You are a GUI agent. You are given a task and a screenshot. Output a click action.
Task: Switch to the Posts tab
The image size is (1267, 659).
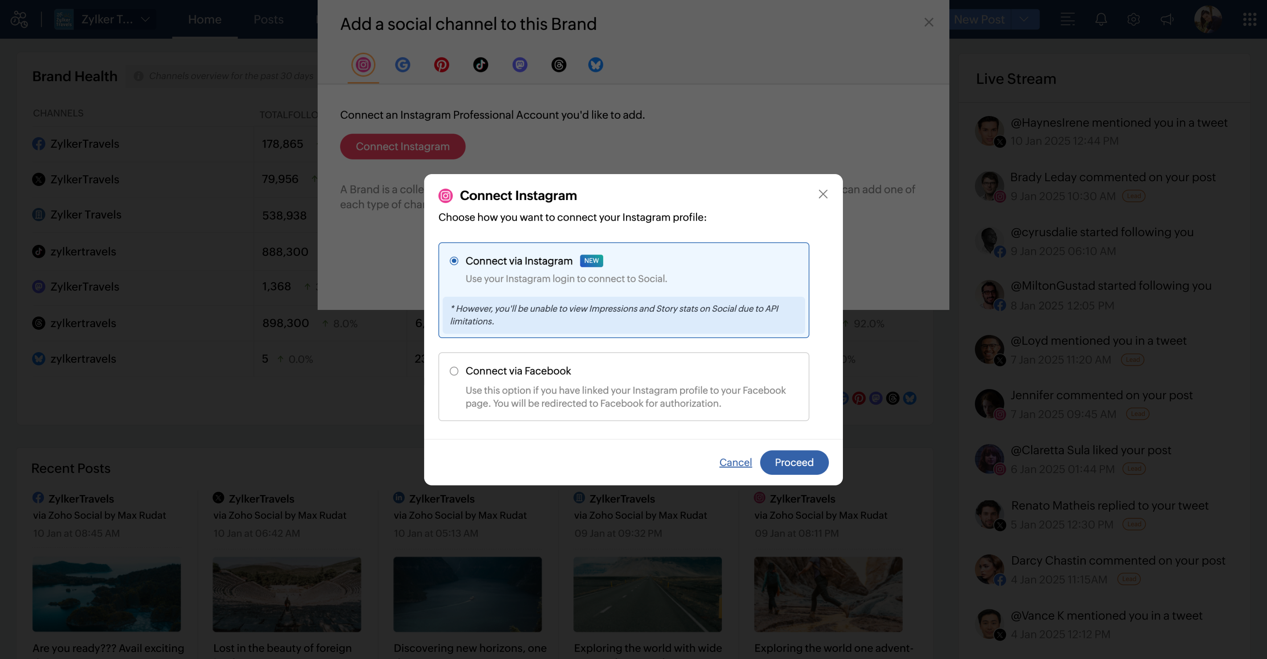268,19
